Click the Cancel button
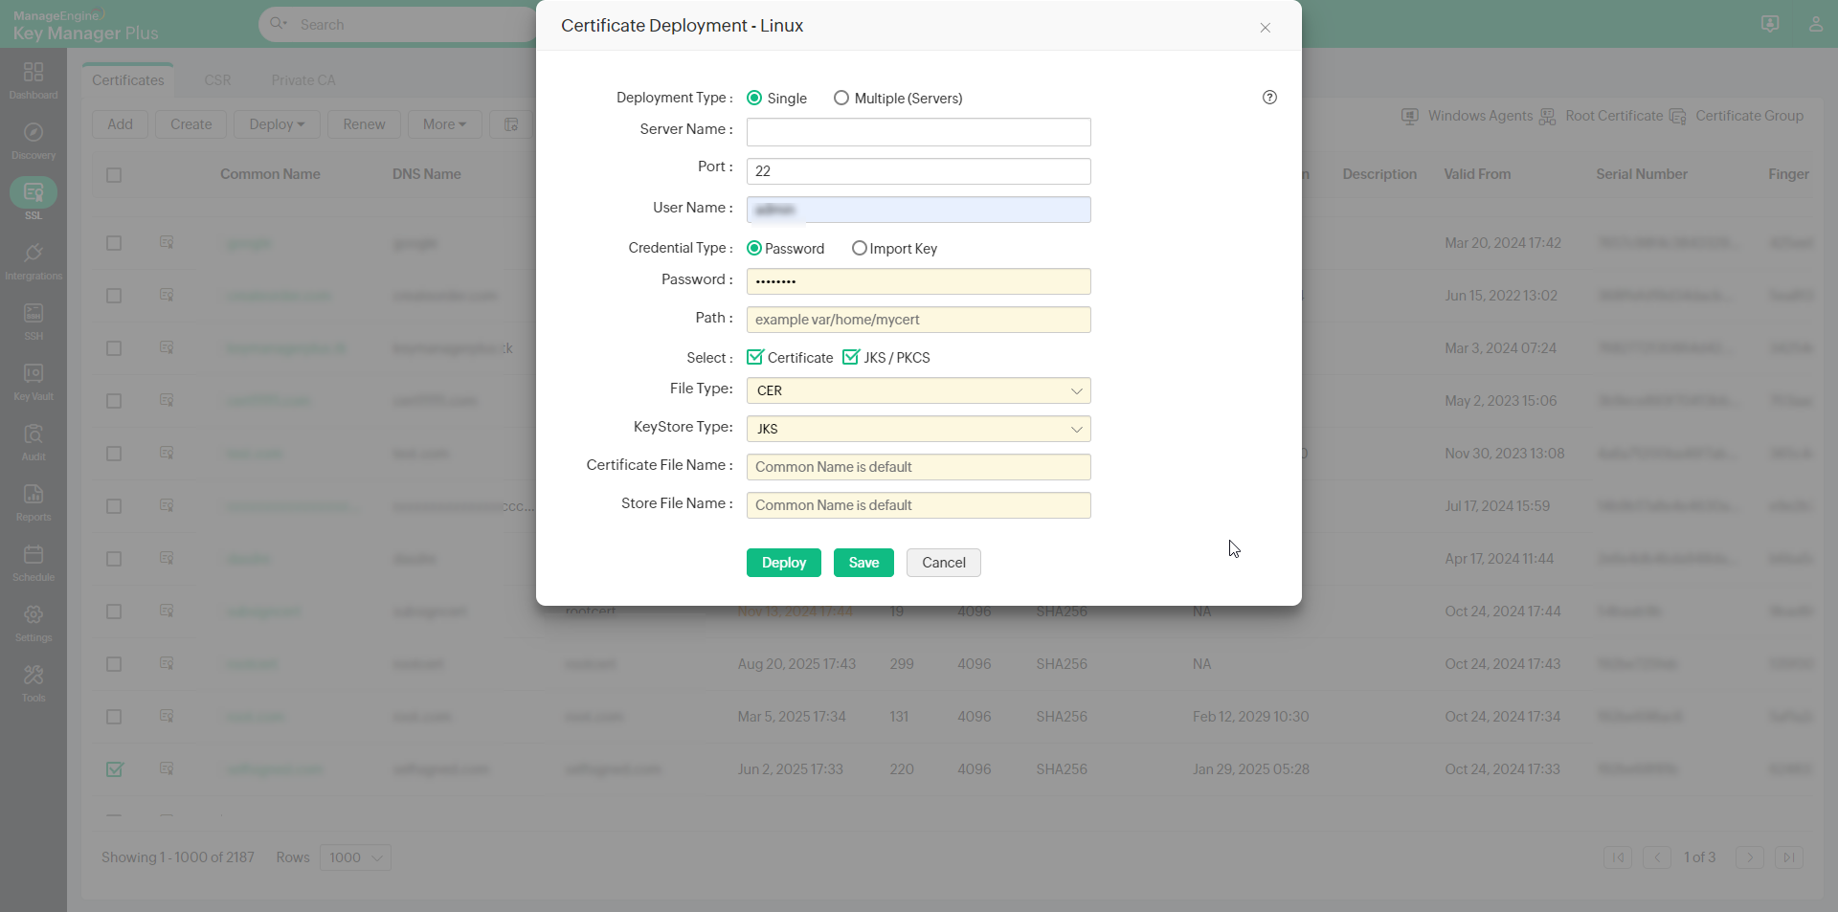The width and height of the screenshot is (1838, 912). click(x=944, y=563)
